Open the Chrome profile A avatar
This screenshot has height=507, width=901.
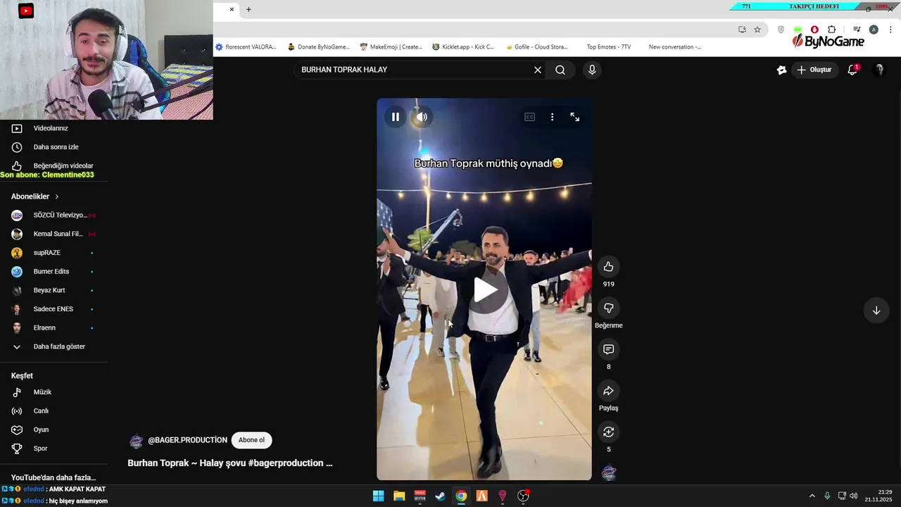(x=874, y=30)
